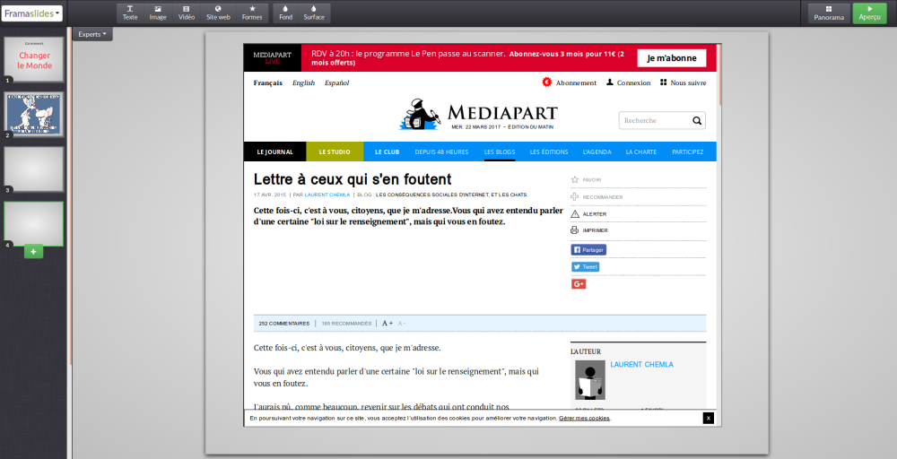Open the LE CLUB tab
This screenshot has height=459, width=897.
388,152
